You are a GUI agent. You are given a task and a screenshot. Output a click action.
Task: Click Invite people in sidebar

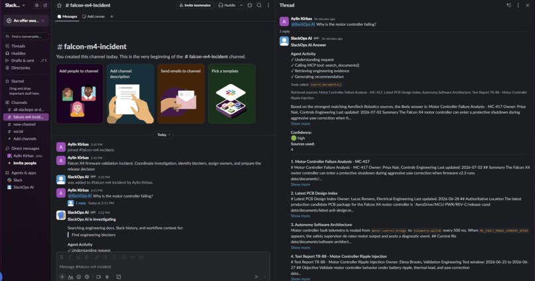tap(26, 163)
